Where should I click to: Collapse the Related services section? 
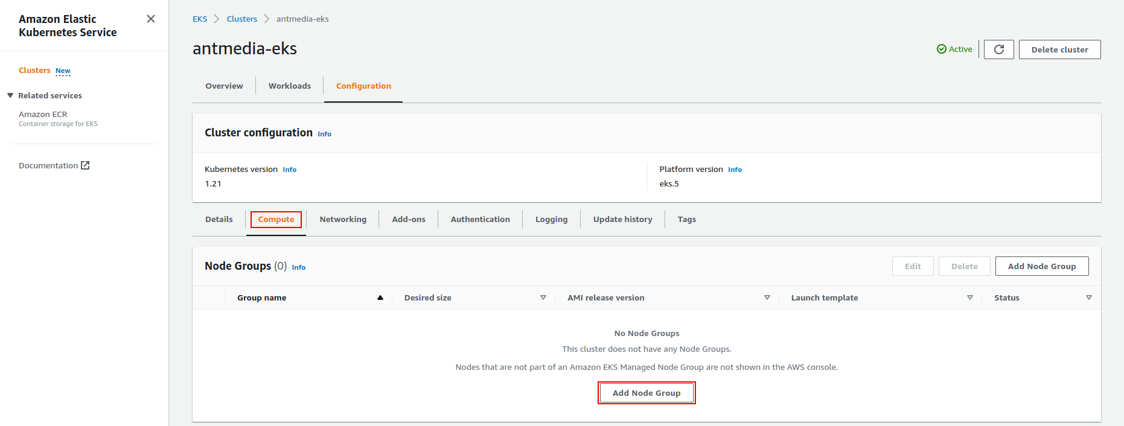coord(10,95)
